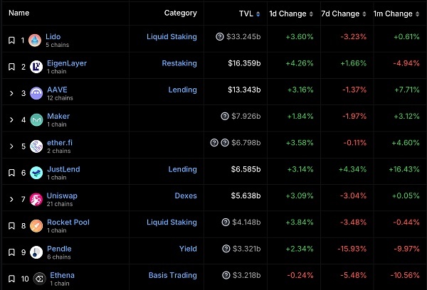Toggle the bookmark for JustLend
Viewport: 427px width, 290px height.
(x=11, y=173)
